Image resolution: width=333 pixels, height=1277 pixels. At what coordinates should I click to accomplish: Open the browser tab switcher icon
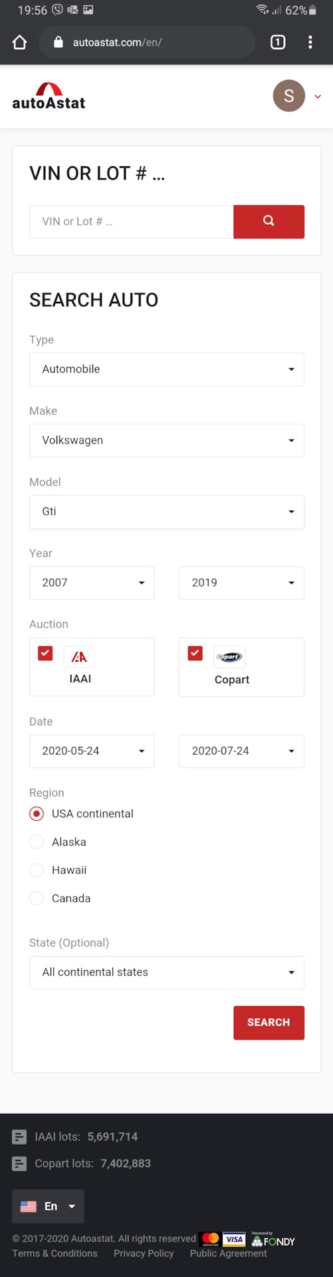(x=278, y=43)
